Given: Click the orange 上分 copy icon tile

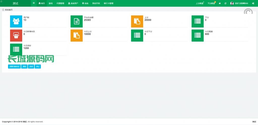Looking at the screenshot, I should pyautogui.click(x=137, y=21).
